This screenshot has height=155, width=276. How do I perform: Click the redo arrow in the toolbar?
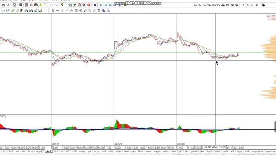[x=56, y=5]
